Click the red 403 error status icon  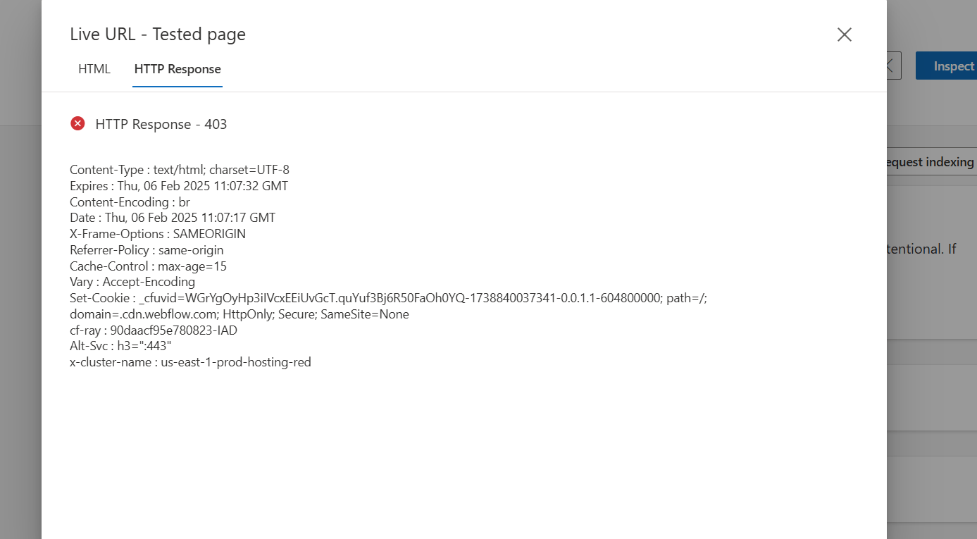pyautogui.click(x=77, y=123)
